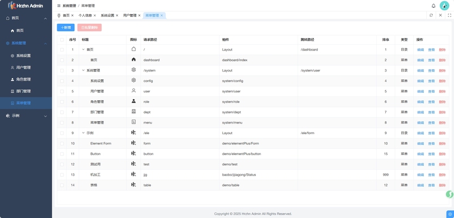Click the icon in /ele row
The height and width of the screenshot is (218, 454).
[133, 132]
